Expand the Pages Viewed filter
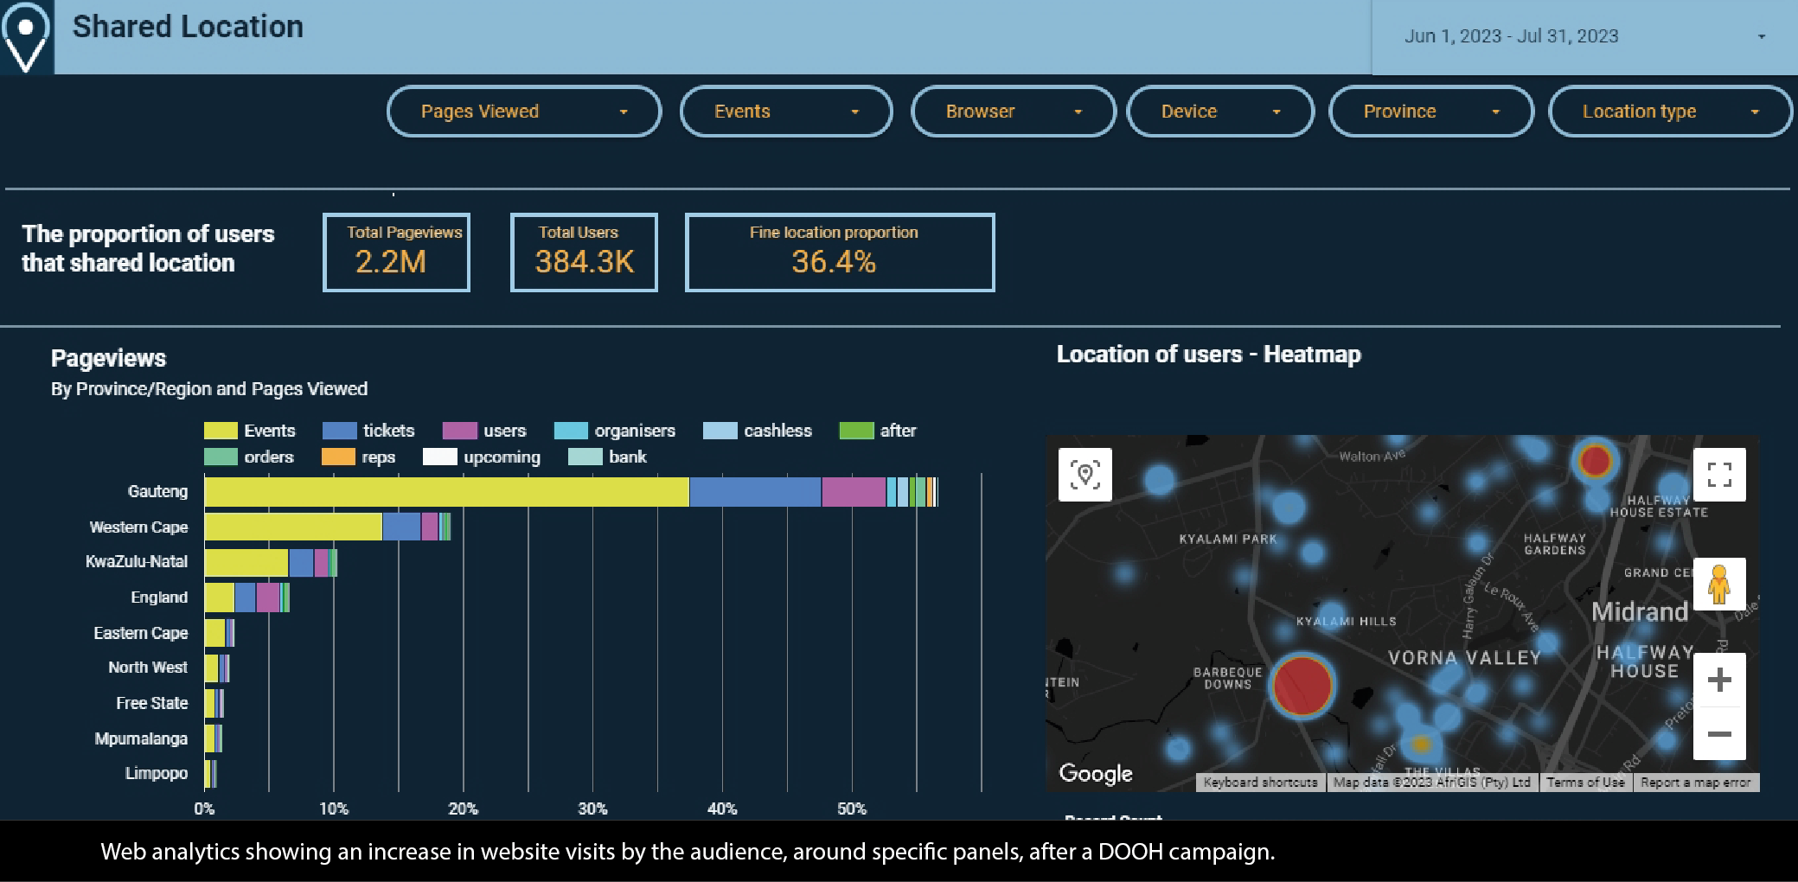 (x=524, y=112)
